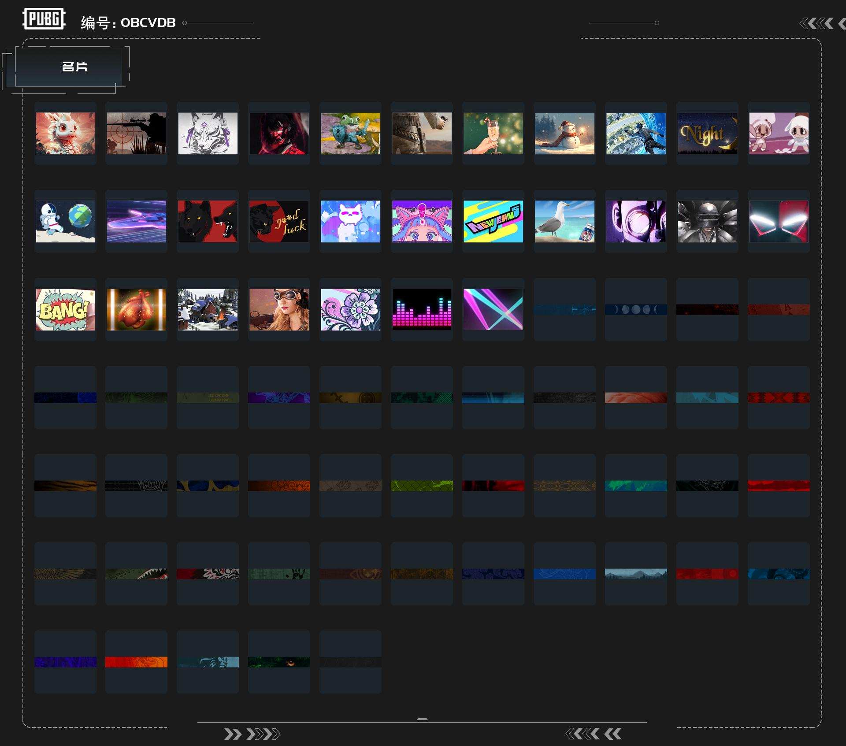The height and width of the screenshot is (746, 846).
Task: Pick the NewJeans logo card
Action: click(x=493, y=221)
